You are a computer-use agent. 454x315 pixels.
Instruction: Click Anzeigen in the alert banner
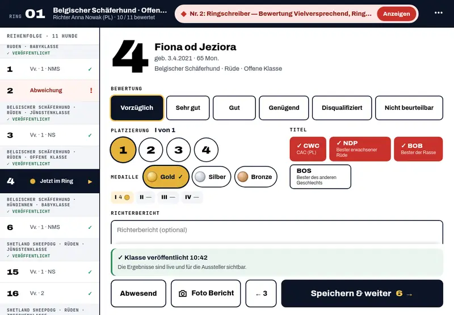pyautogui.click(x=396, y=14)
